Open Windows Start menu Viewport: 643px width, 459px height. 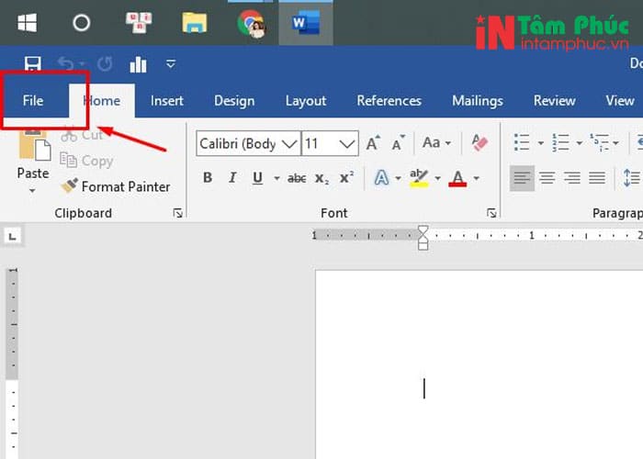coord(27,23)
